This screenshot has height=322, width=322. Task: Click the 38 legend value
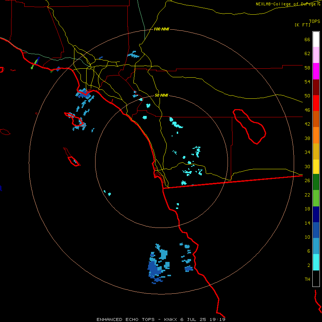(307, 138)
